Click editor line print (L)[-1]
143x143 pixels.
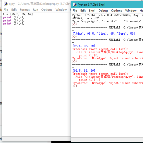[x=14, y=17]
